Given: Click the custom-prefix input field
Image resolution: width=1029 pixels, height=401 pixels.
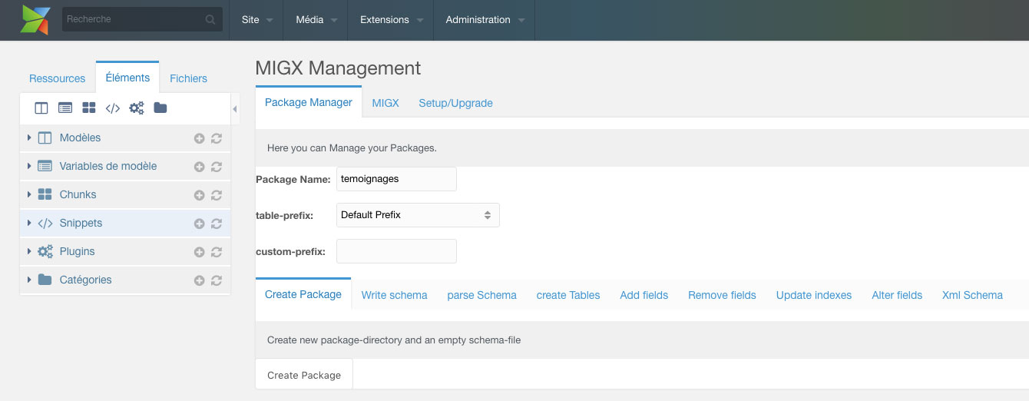Looking at the screenshot, I should coord(396,251).
